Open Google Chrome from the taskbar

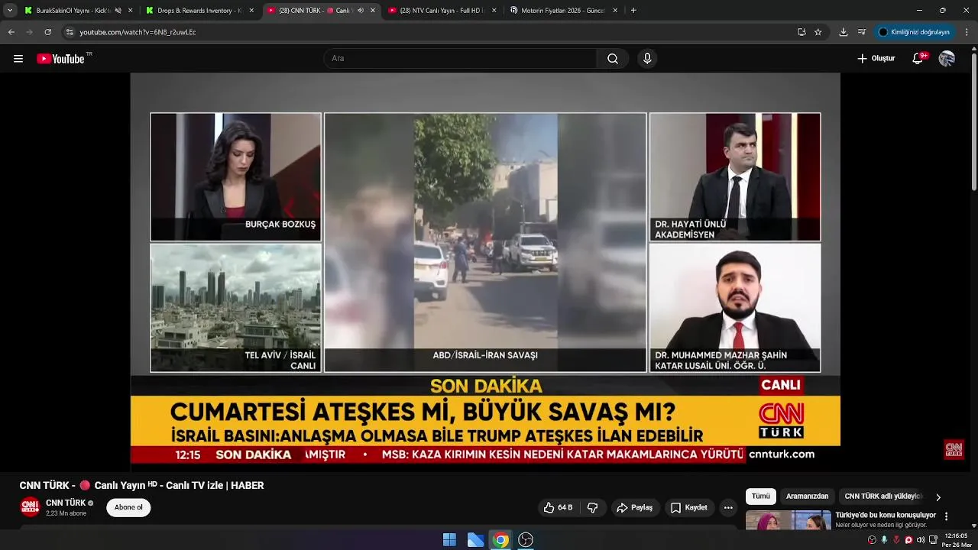[x=500, y=540]
